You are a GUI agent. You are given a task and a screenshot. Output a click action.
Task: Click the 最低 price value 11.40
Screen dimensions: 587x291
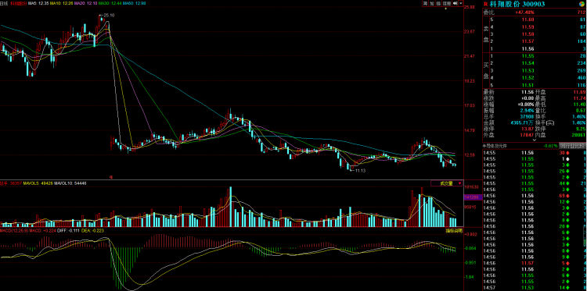pyautogui.click(x=580, y=105)
